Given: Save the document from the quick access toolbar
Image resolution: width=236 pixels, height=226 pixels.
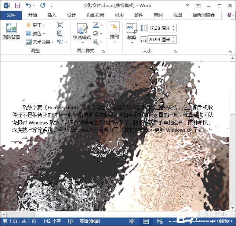Looking at the screenshot, I should point(17,6).
